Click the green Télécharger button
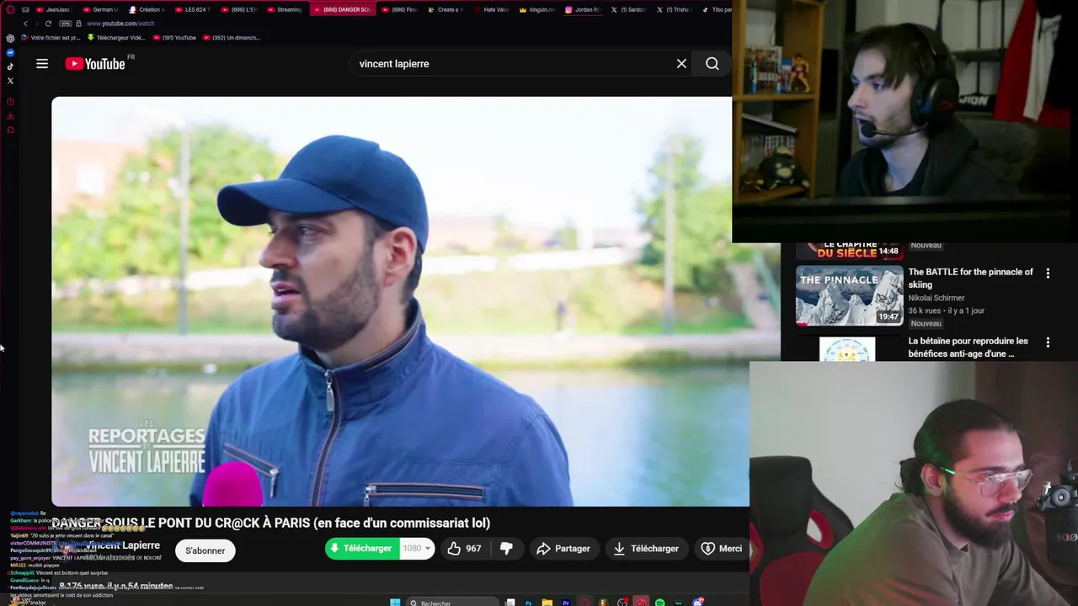The image size is (1078, 606). [362, 549]
